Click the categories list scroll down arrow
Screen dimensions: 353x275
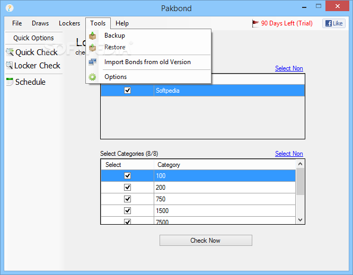click(x=300, y=220)
